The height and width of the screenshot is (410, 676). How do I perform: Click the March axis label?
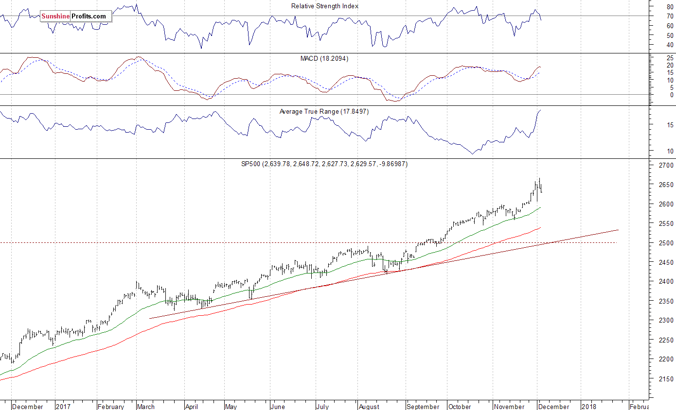(146, 407)
